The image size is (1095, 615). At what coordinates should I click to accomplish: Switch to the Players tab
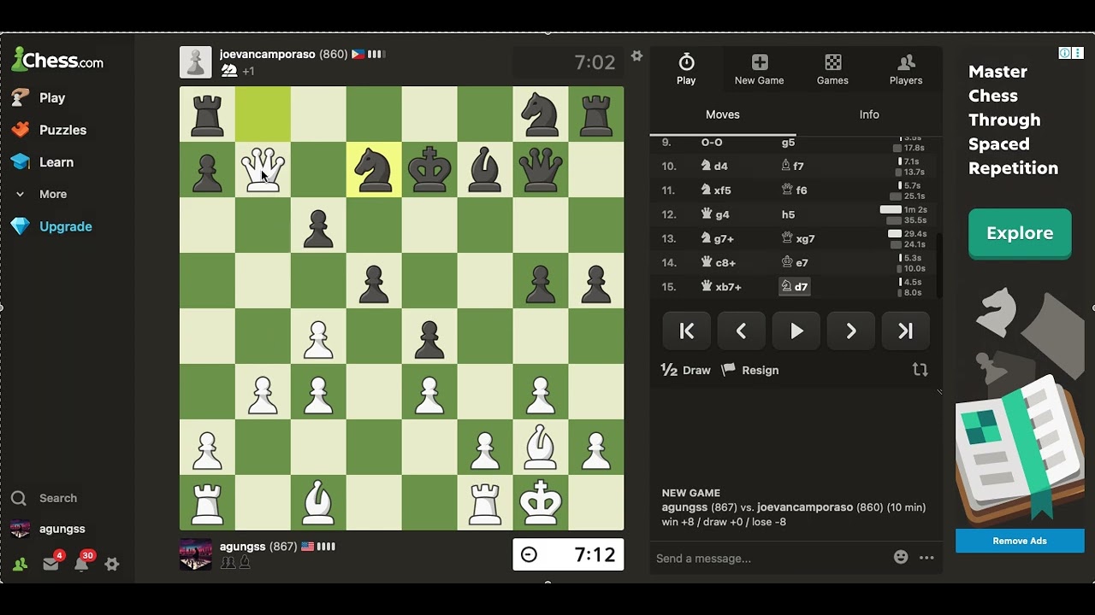906,69
